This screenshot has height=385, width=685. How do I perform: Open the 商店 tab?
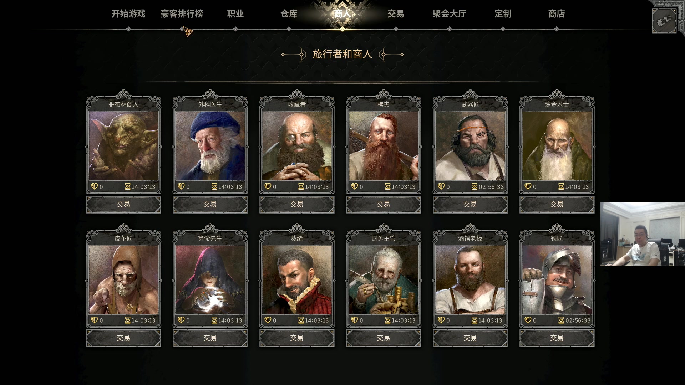(x=556, y=14)
